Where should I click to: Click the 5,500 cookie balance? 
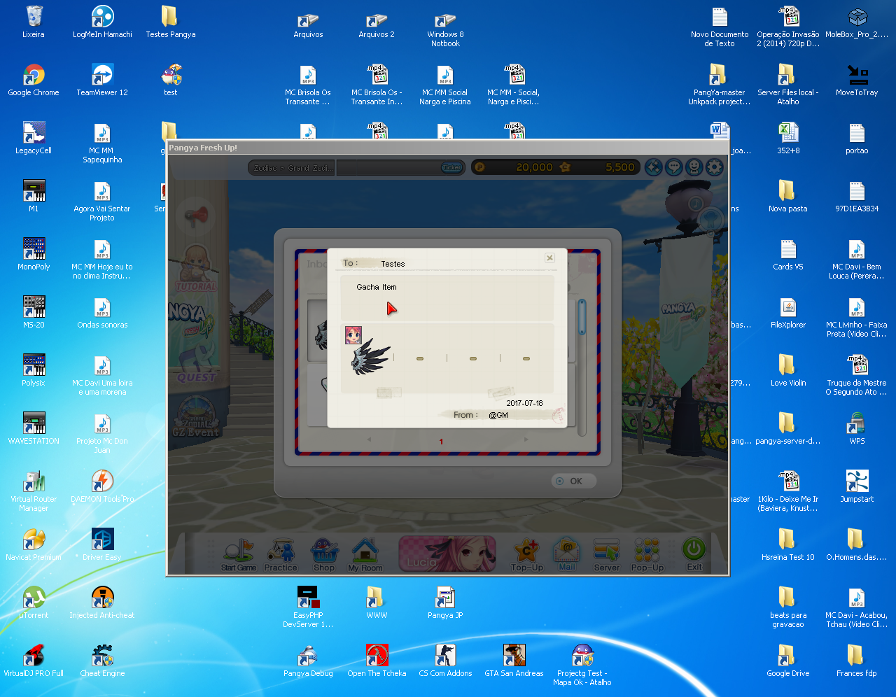620,167
